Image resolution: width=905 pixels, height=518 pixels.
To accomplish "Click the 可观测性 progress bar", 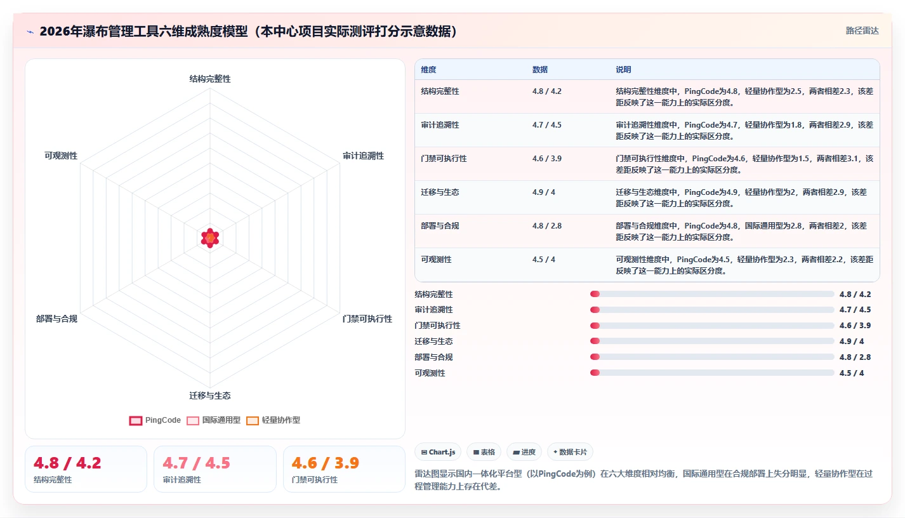I will coord(712,373).
